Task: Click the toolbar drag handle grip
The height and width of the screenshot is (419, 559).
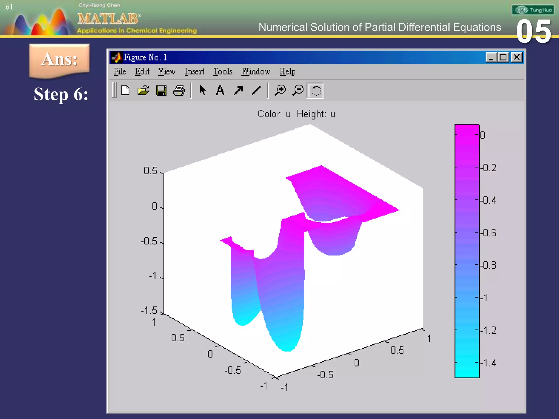Action: click(114, 90)
